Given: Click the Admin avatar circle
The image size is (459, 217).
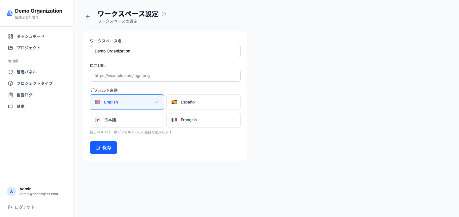Looking at the screenshot, I should click(11, 191).
